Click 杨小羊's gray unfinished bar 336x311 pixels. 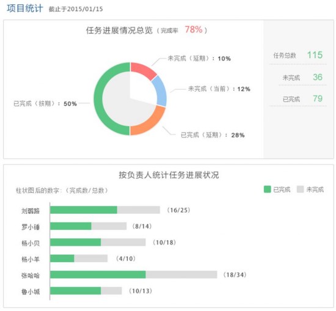[x=91, y=258]
